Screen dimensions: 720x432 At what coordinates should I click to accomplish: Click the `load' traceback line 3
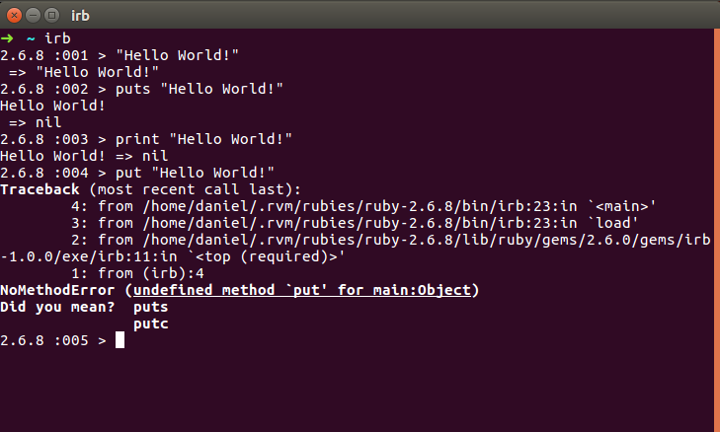355,223
